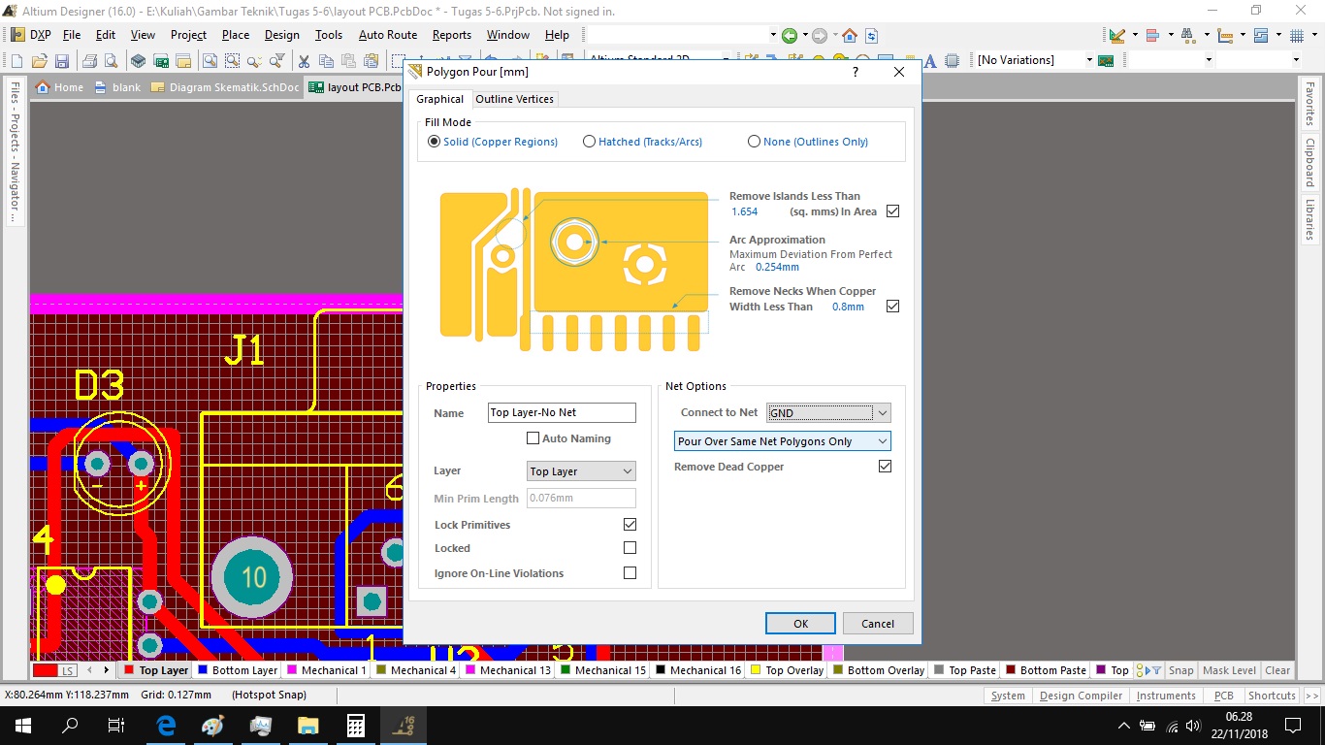The width and height of the screenshot is (1325, 745).
Task: Open Connect to Net GND dropdown
Action: point(828,413)
